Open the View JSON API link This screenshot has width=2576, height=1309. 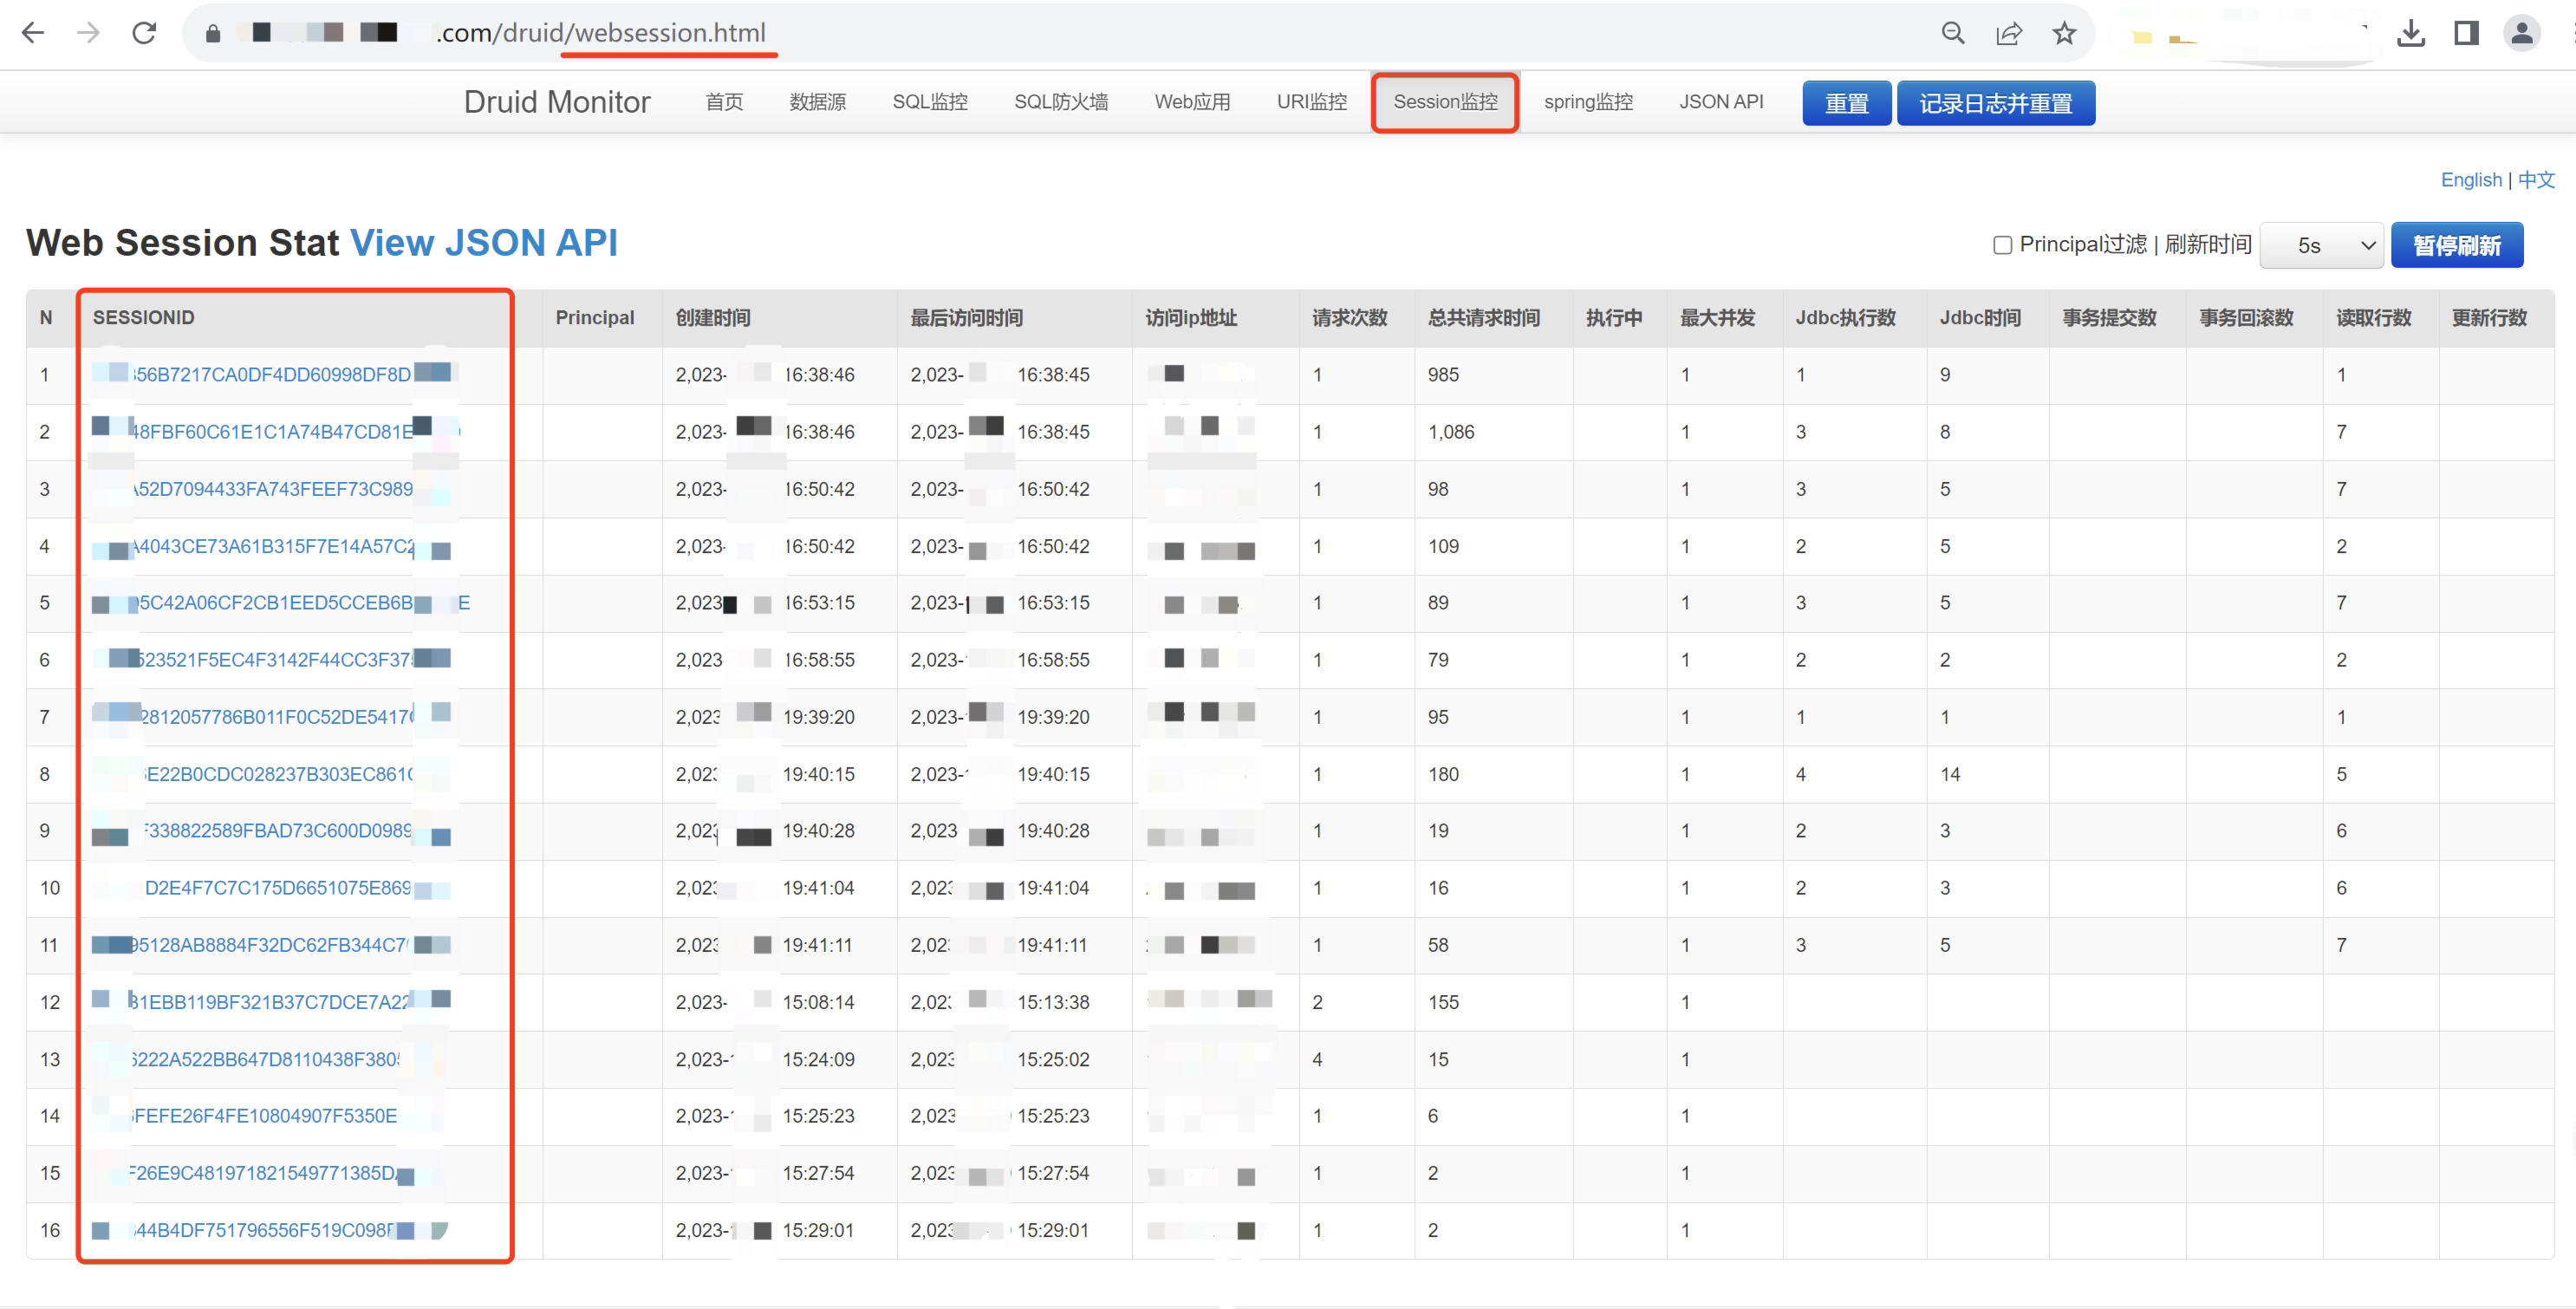483,243
